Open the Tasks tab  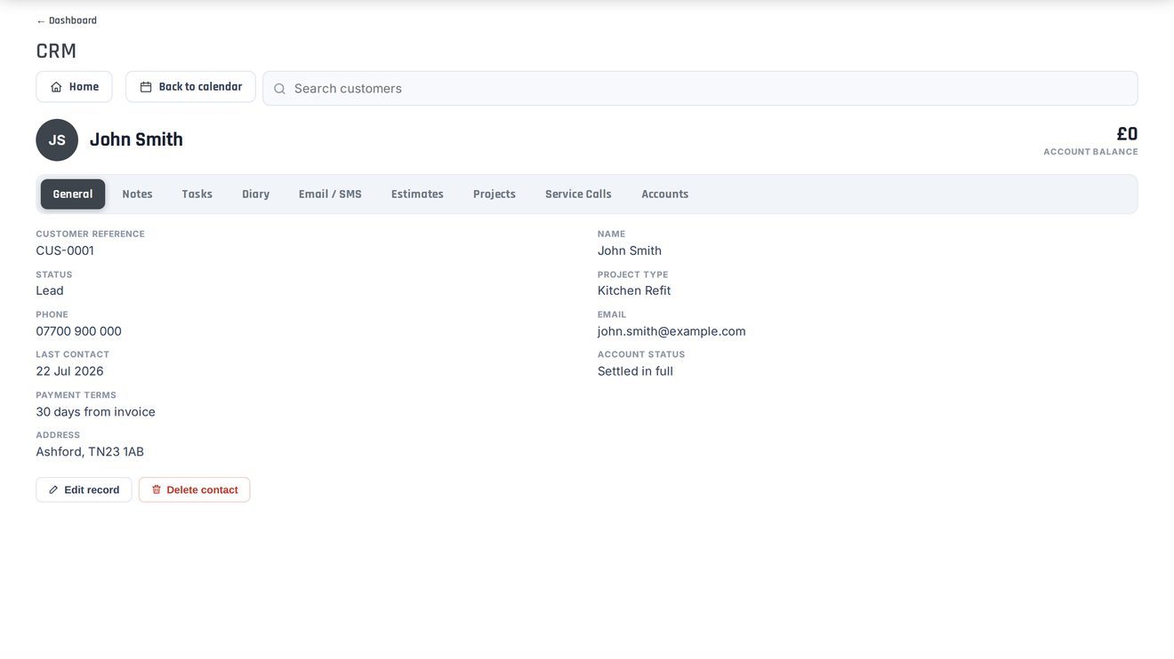pyautogui.click(x=197, y=195)
